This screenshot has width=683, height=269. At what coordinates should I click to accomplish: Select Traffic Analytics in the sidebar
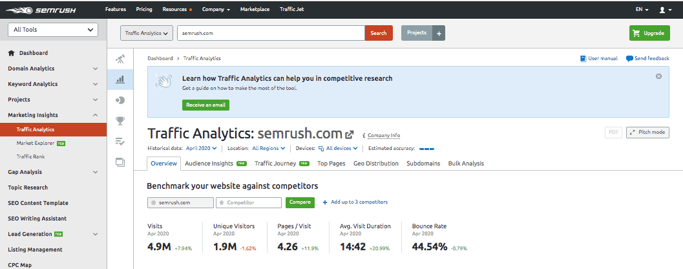[x=53, y=129]
